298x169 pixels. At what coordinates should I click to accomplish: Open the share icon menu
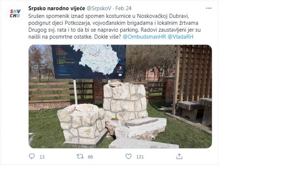(179, 156)
